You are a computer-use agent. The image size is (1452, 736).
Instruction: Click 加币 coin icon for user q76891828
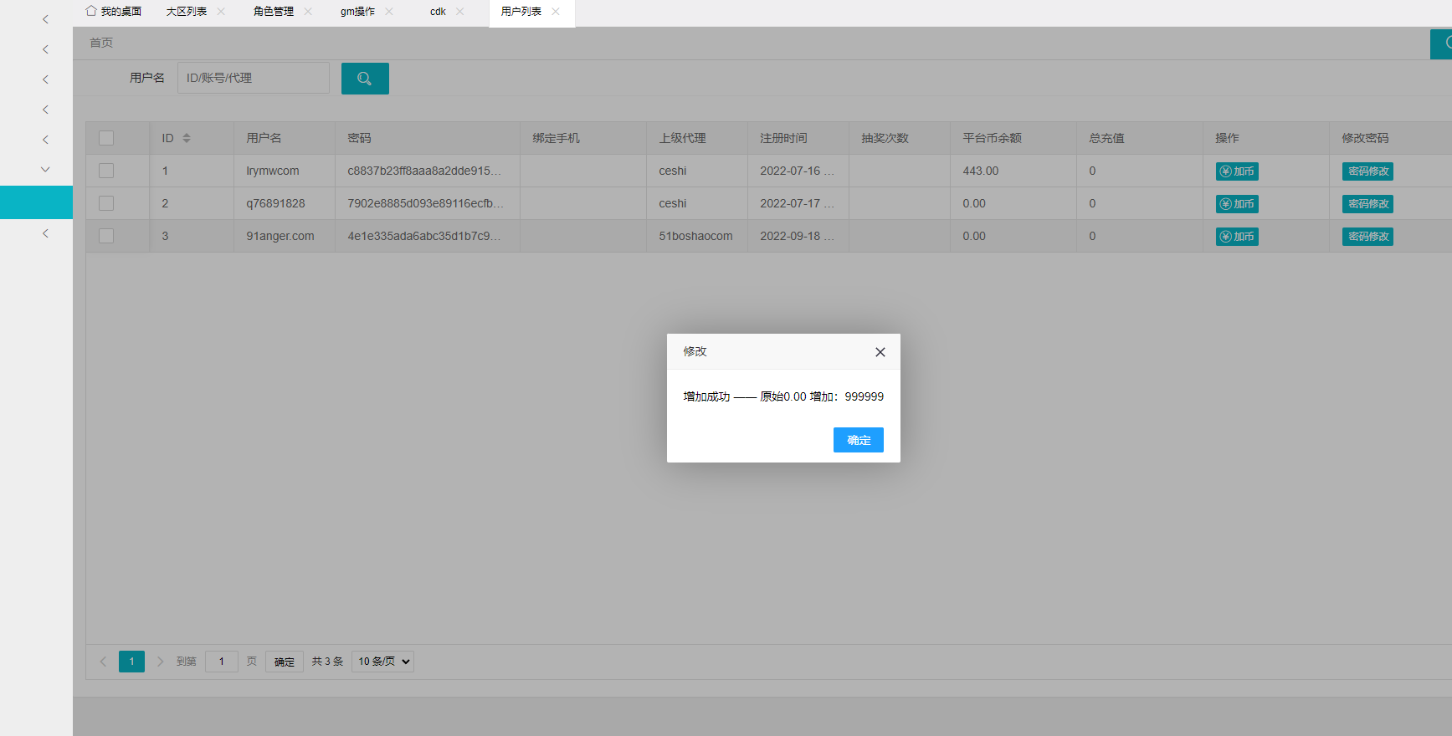coord(1226,204)
